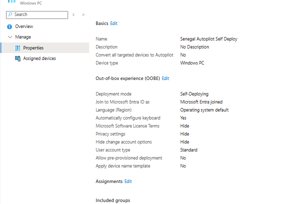Screen dimensions: 305x204
Task: Edit the Assignments section
Action: pyautogui.click(x=128, y=181)
